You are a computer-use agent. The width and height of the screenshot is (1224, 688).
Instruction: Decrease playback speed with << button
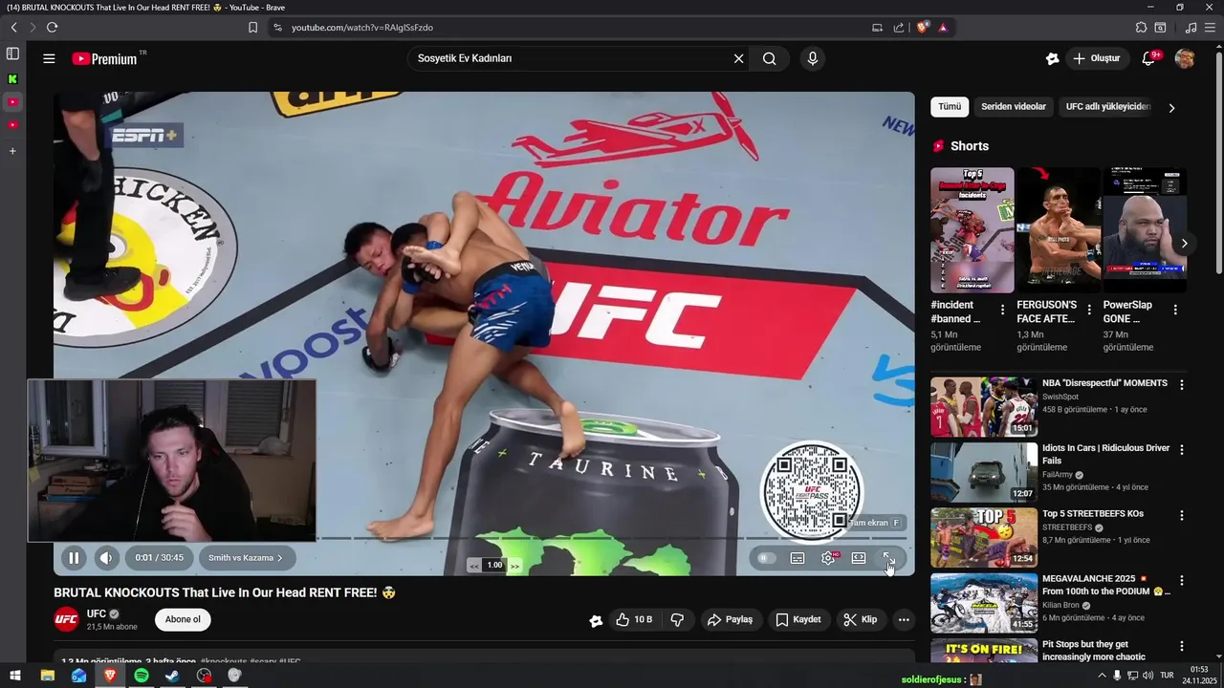473,566
